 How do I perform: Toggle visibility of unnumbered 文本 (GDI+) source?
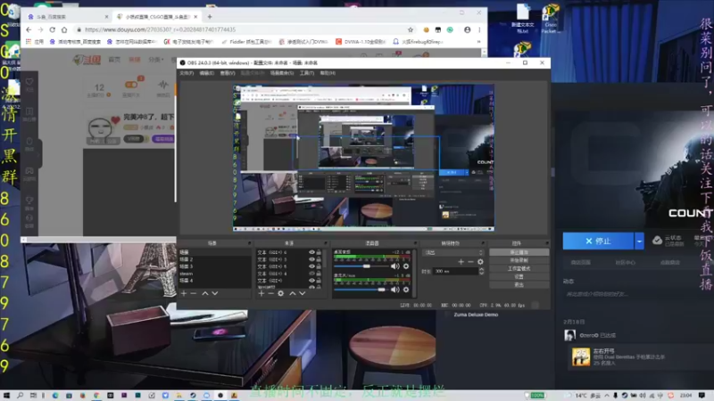coord(311,281)
